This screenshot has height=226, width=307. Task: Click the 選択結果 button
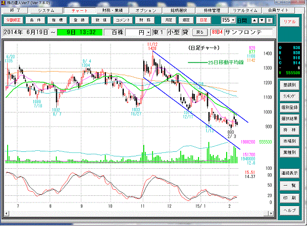(x=290, y=119)
